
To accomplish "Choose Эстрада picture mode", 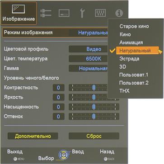I will coord(129,59).
